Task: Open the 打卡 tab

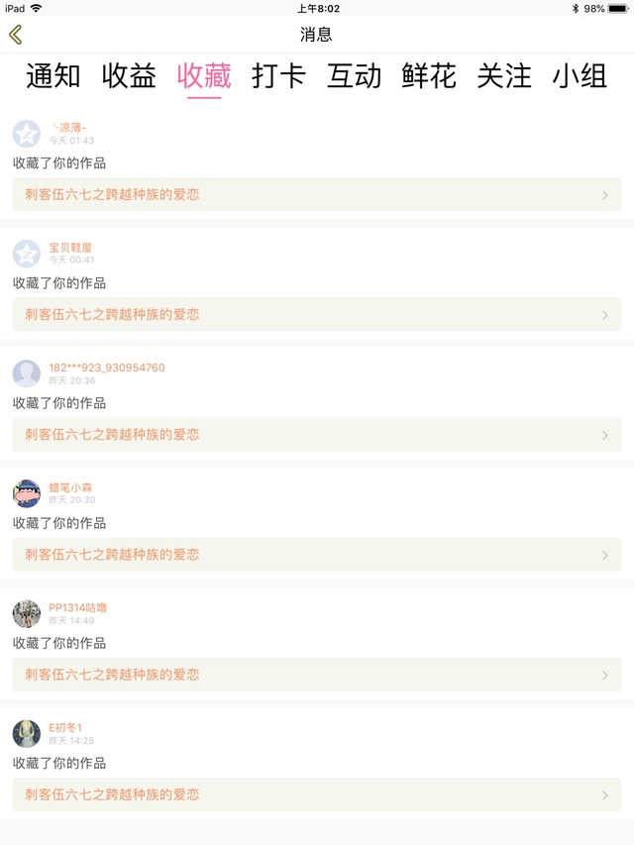Action: click(279, 76)
